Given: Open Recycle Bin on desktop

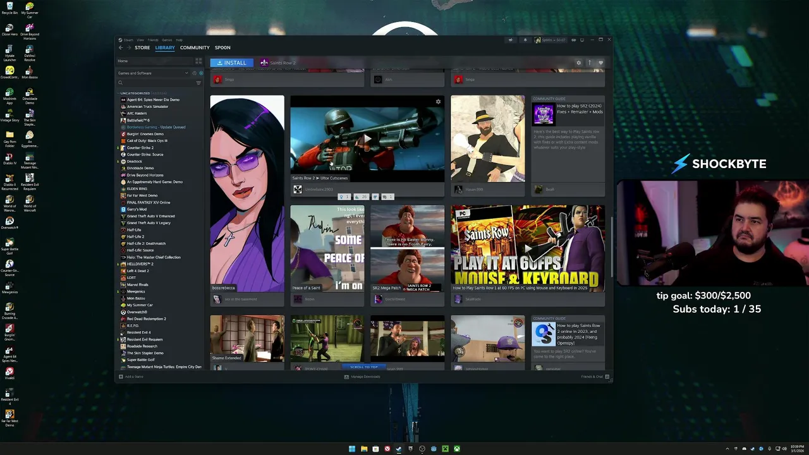Looking at the screenshot, I should coord(9,9).
